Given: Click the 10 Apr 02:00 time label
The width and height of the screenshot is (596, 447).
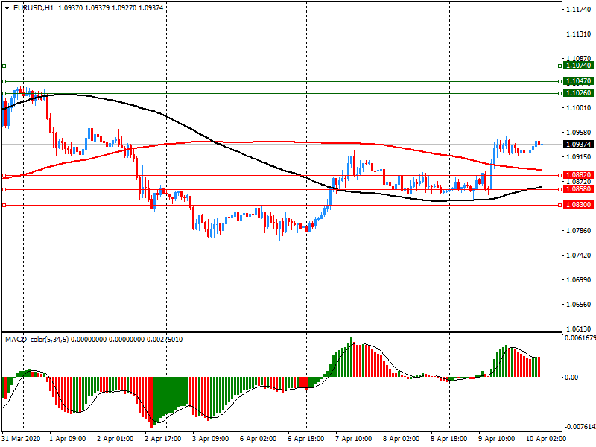Looking at the screenshot, I should [545, 439].
